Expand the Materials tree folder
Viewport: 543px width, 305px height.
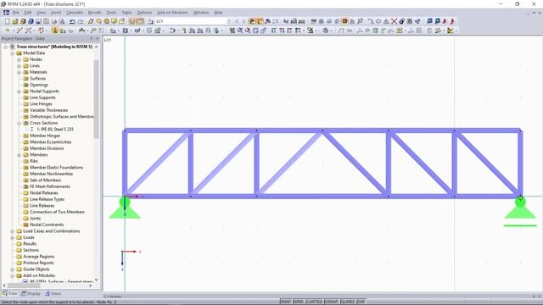(19, 72)
